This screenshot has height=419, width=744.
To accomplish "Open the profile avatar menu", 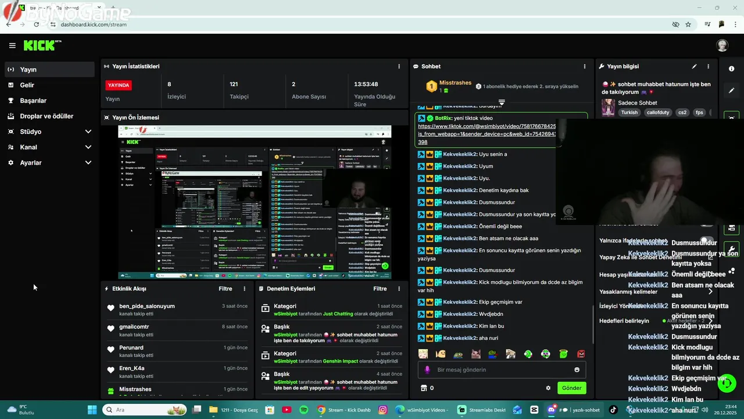I will [722, 45].
